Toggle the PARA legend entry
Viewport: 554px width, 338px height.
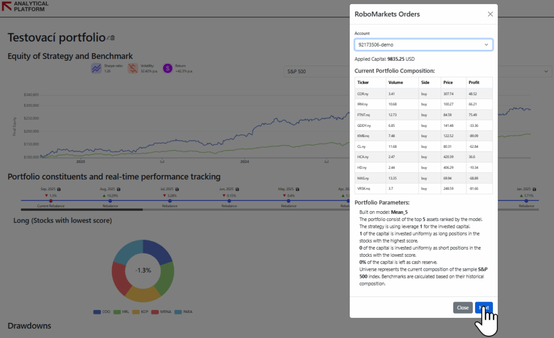183,311
